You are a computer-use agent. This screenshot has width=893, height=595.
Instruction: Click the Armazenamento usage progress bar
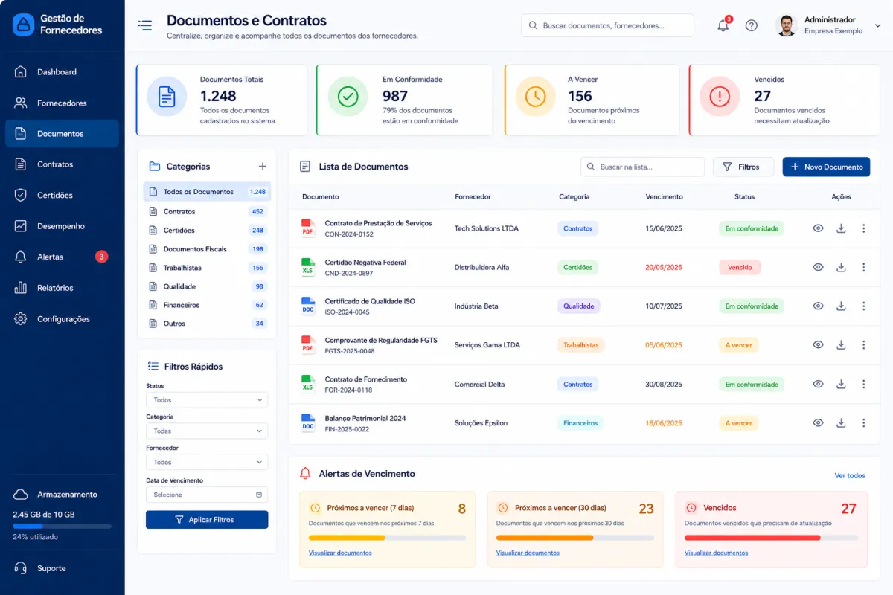click(x=62, y=526)
